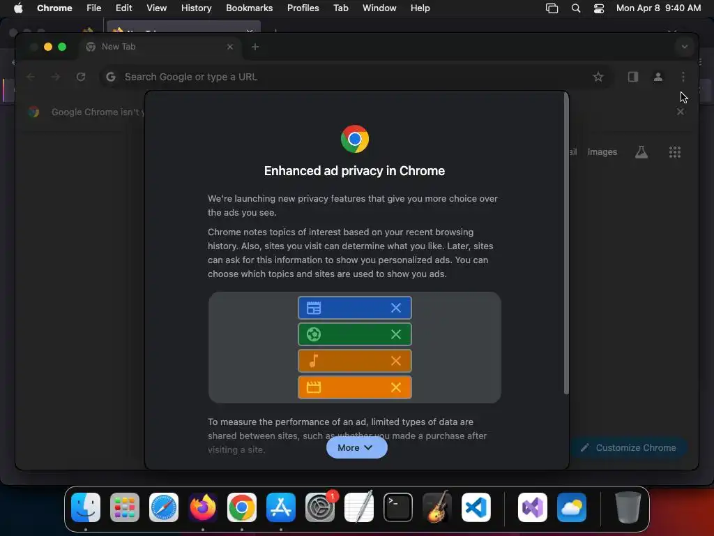The height and width of the screenshot is (536, 714).
Task: Launch Visual Studio from the Dock
Action: tap(532, 507)
